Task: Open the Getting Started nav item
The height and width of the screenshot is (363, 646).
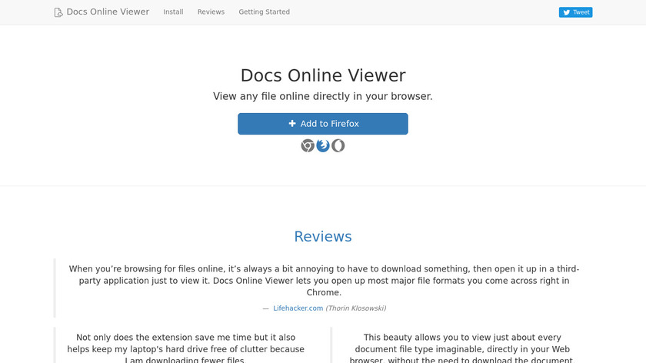Action: 264,12
